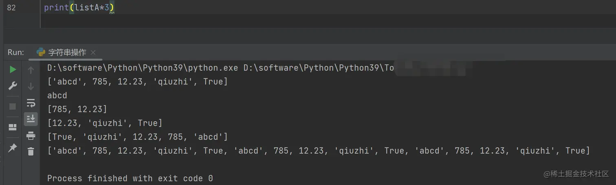Click the Python icon on run tab

(x=41, y=52)
